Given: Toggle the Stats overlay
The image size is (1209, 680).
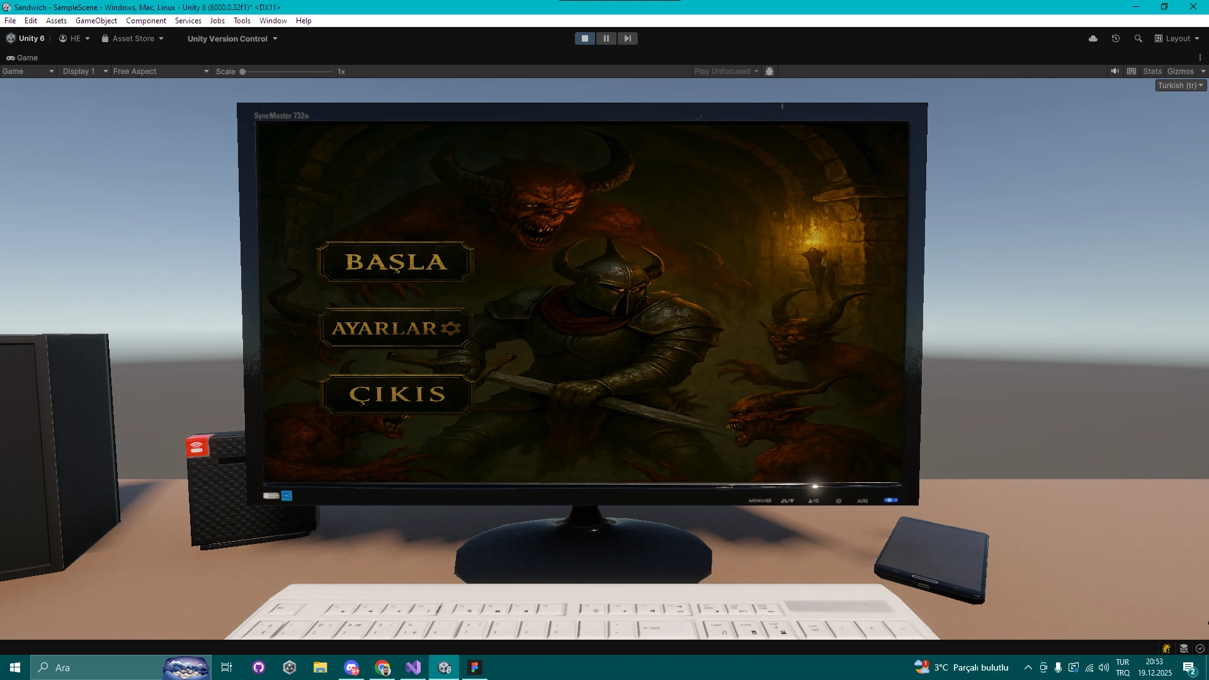Looking at the screenshot, I should click(x=1152, y=71).
